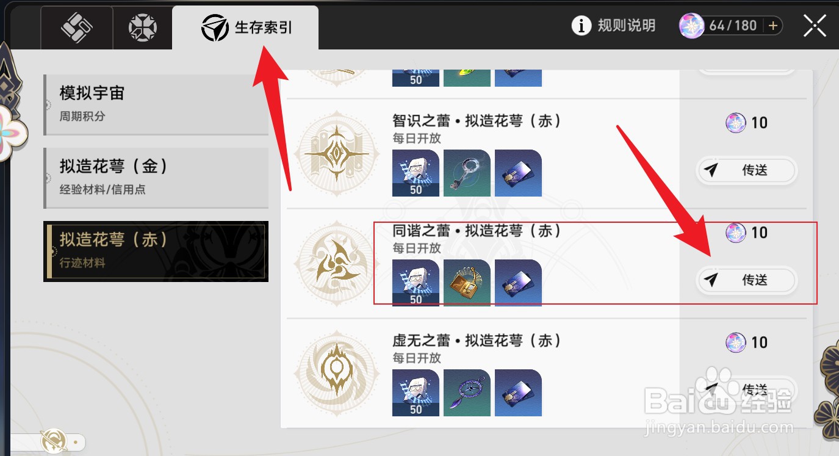This screenshot has width=839, height=456.
Task: Open the second circular-icon tab
Action: point(143,27)
